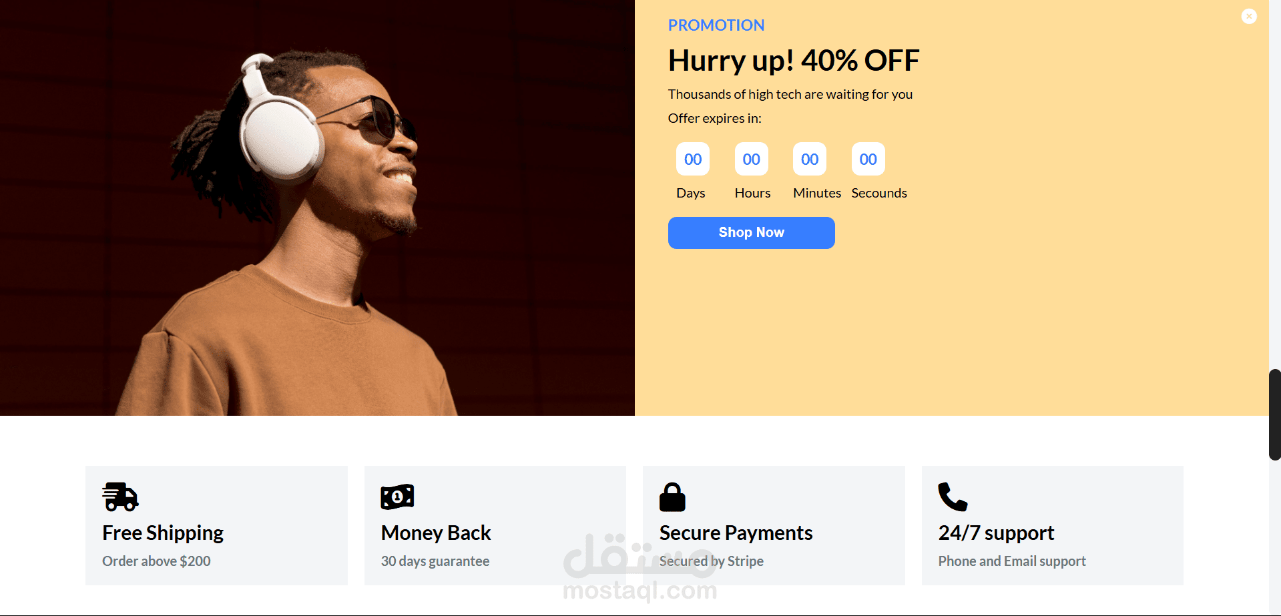This screenshot has width=1281, height=616.
Task: Close the promotion banner with the X
Action: 1249,16
